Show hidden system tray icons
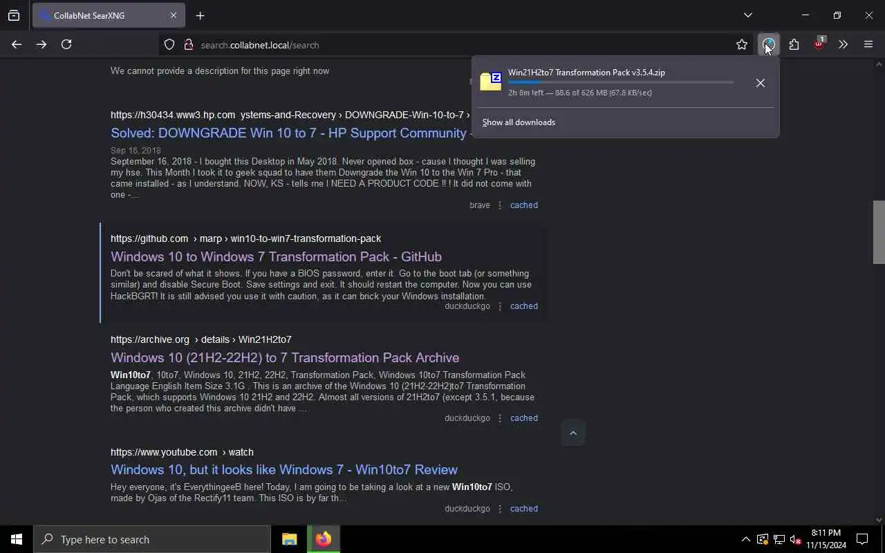 [x=745, y=539]
